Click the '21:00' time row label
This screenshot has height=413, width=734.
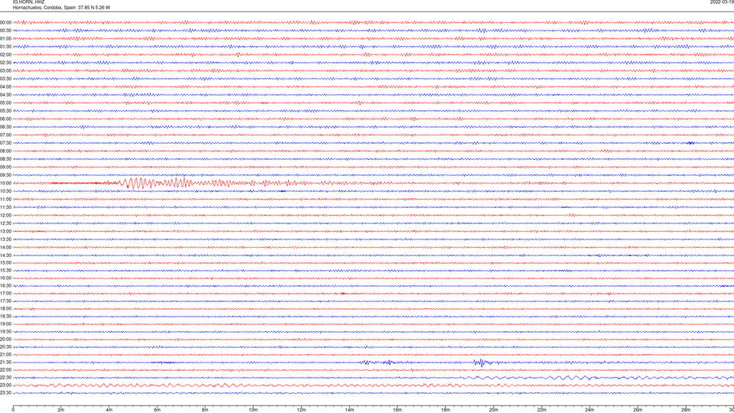tap(5, 354)
